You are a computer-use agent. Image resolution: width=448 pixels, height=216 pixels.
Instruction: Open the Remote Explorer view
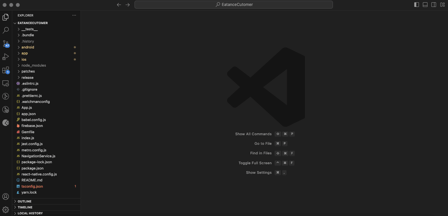coord(6,83)
